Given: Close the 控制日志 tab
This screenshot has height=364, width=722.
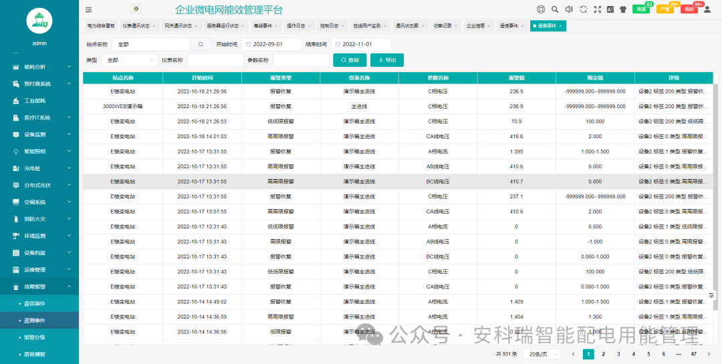Looking at the screenshot, I should pyautogui.click(x=342, y=26).
